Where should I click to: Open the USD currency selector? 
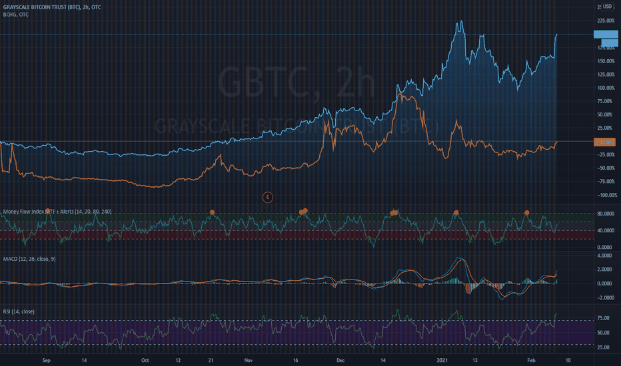pos(607,7)
